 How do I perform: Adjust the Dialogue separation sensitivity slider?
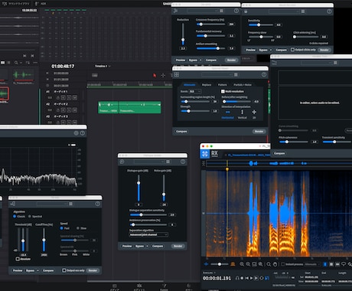[x=148, y=214]
